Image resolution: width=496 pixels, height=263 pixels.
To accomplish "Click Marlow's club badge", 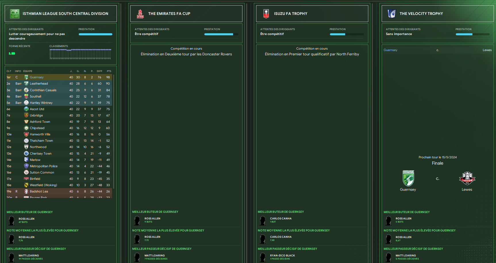I will 26,160.
